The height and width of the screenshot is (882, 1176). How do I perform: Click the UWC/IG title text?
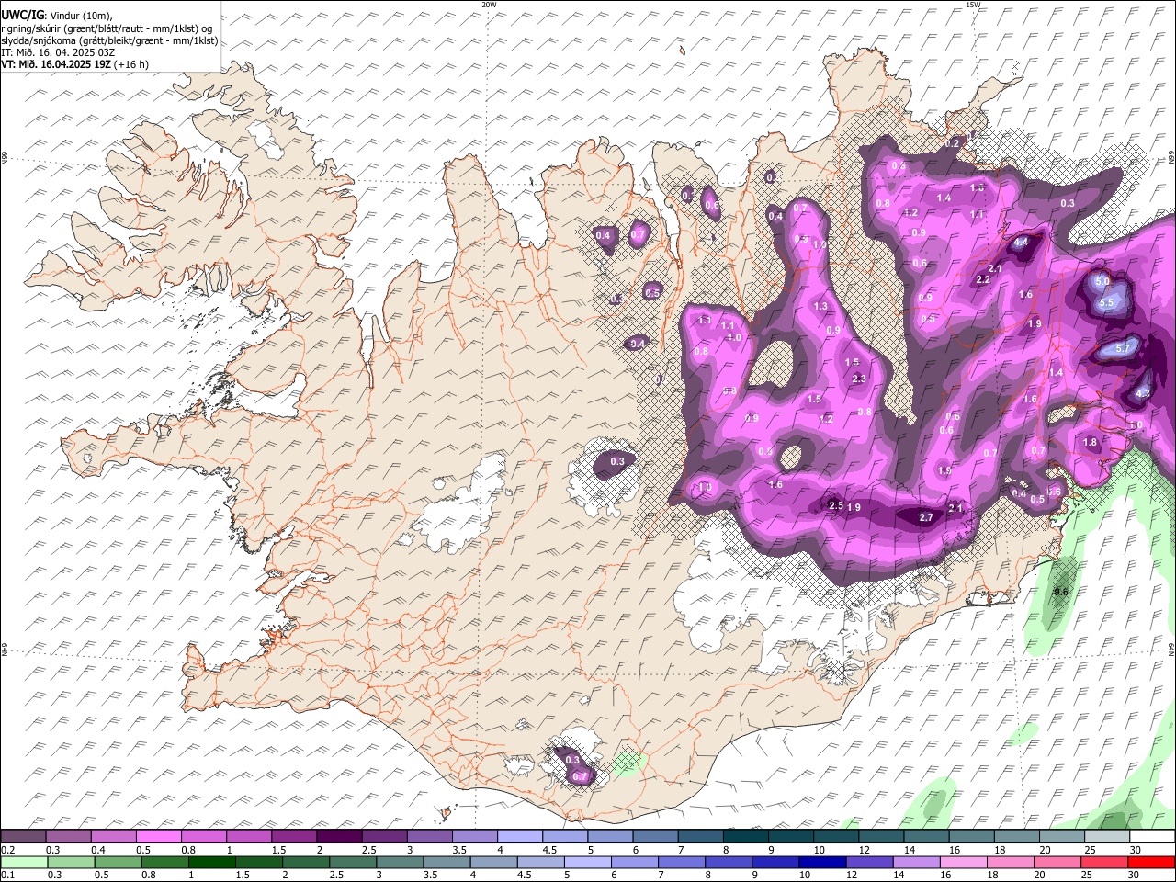tap(23, 16)
